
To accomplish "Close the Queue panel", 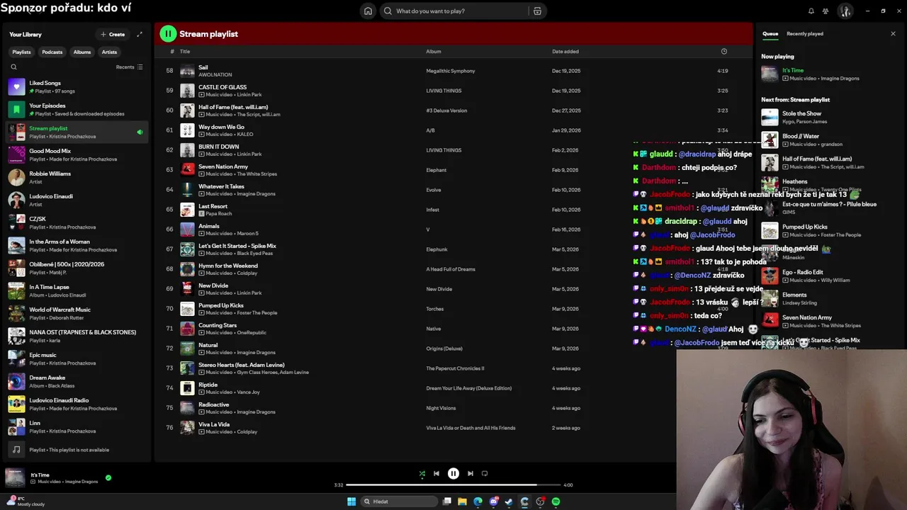I will click(x=893, y=33).
